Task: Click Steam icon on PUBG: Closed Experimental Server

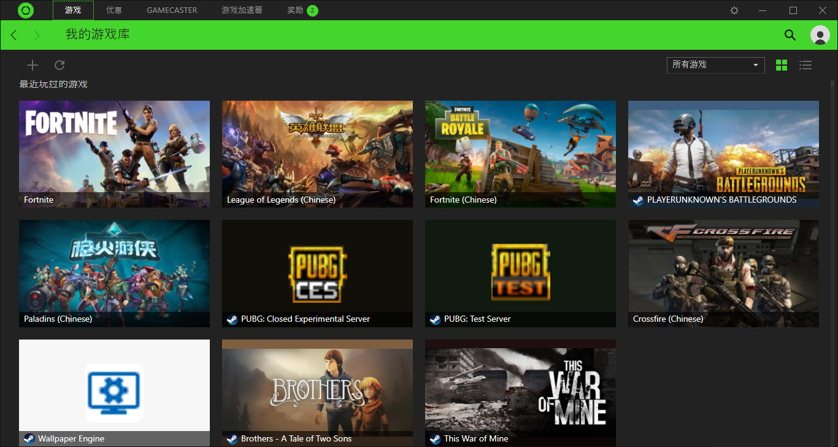Action: coord(232,319)
